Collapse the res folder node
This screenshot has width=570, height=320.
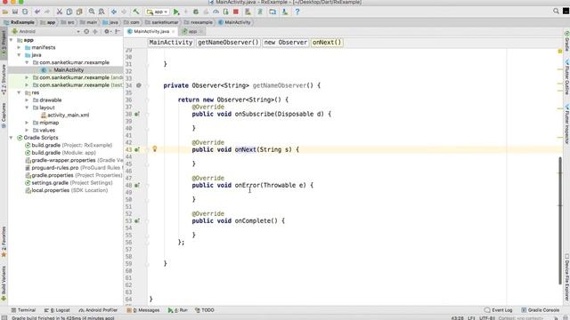(19, 92)
